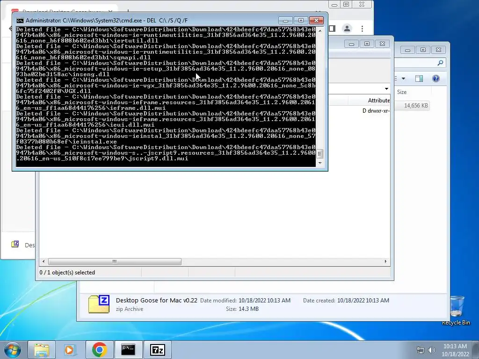Image resolution: width=479 pixels, height=359 pixels.
Task: Sort by the Size column in Explorer
Action: click(x=413, y=92)
